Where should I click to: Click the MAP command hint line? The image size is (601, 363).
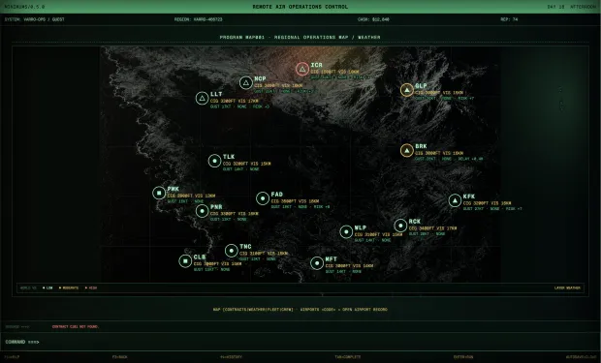pos(300,310)
